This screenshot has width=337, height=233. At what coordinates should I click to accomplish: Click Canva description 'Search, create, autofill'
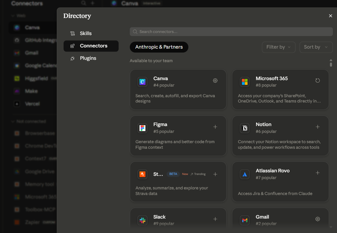pyautogui.click(x=175, y=98)
